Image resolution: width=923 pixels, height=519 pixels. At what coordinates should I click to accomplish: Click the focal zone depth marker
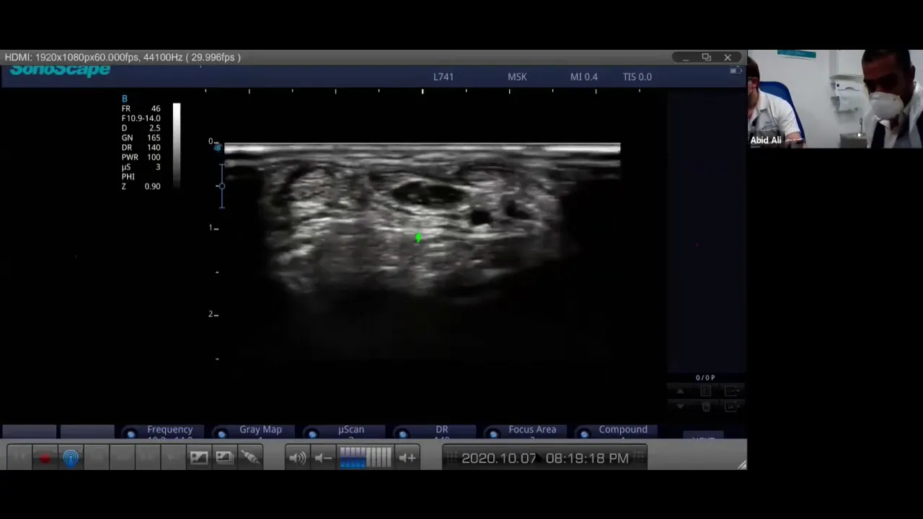click(x=221, y=186)
